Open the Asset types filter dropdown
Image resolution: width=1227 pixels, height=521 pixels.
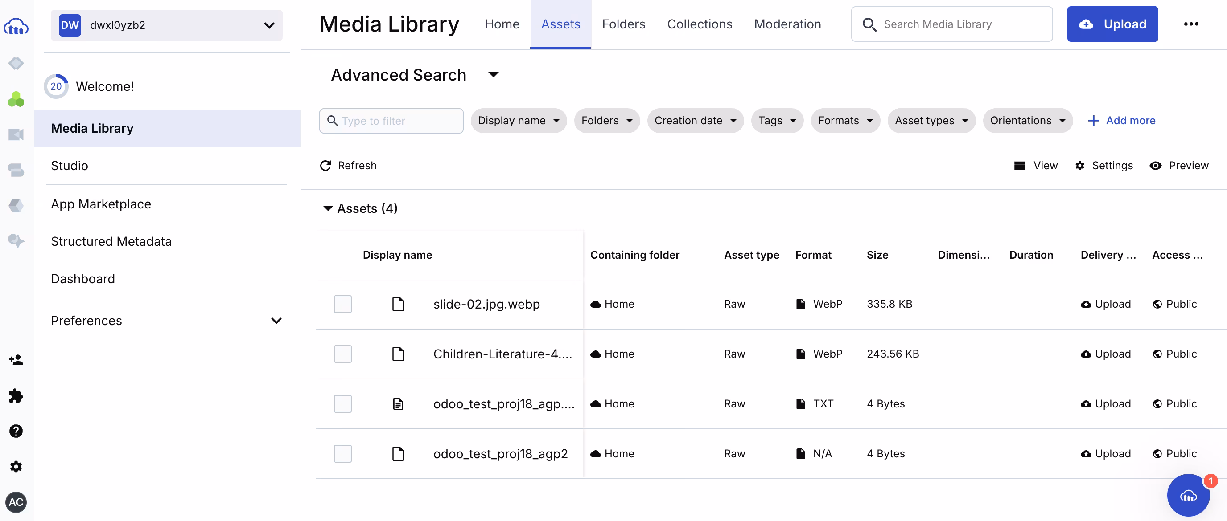[931, 121]
